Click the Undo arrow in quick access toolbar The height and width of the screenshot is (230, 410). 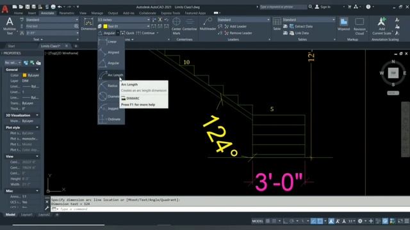[60, 7]
